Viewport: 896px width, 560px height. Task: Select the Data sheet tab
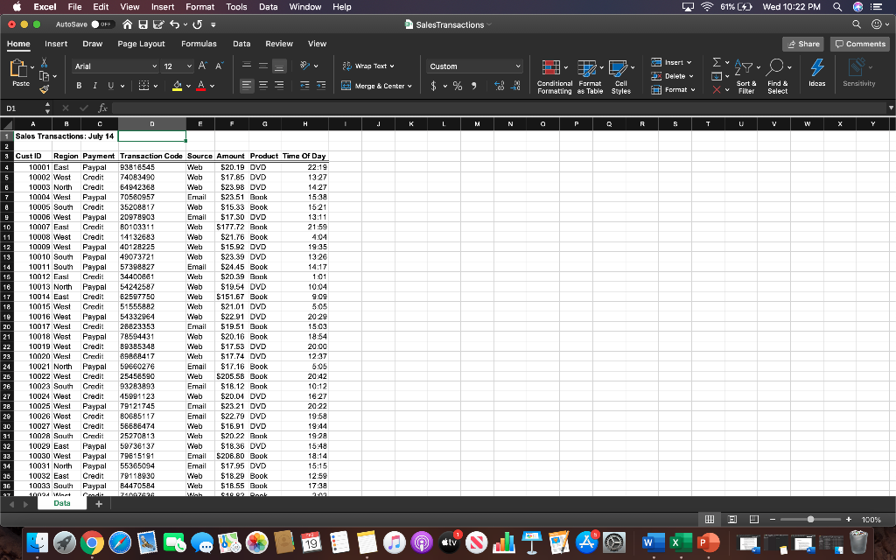(x=62, y=503)
